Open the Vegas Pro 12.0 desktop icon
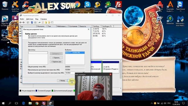The height and width of the screenshot is (106, 188). (x=5, y=21)
